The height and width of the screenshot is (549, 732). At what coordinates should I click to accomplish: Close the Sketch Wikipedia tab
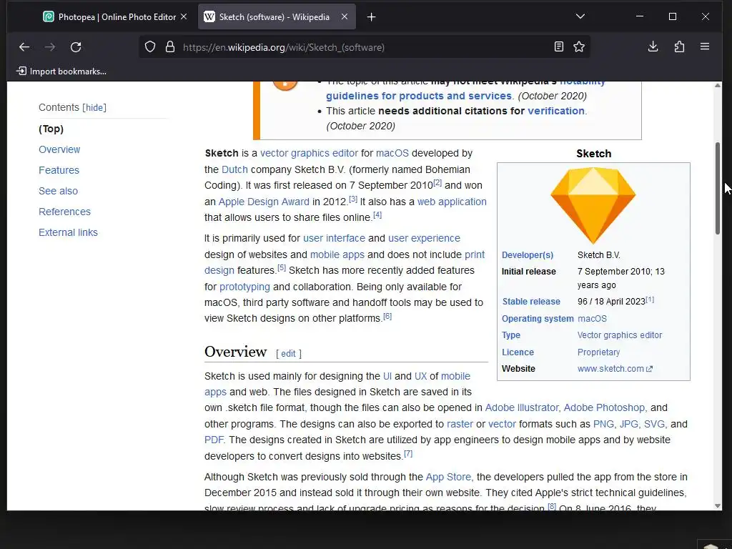pos(344,16)
